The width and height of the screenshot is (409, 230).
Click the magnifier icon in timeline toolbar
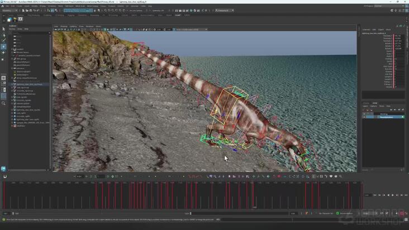click(x=340, y=176)
